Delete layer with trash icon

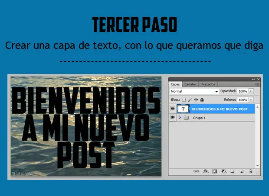pyautogui.click(x=250, y=171)
